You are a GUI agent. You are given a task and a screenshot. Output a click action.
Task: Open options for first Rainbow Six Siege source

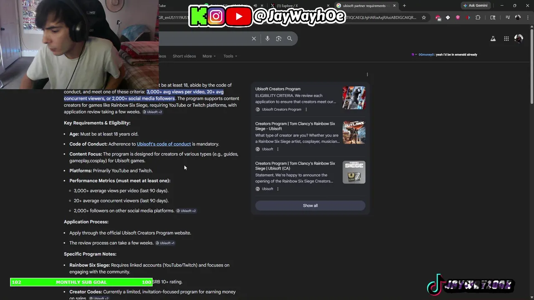(277, 149)
